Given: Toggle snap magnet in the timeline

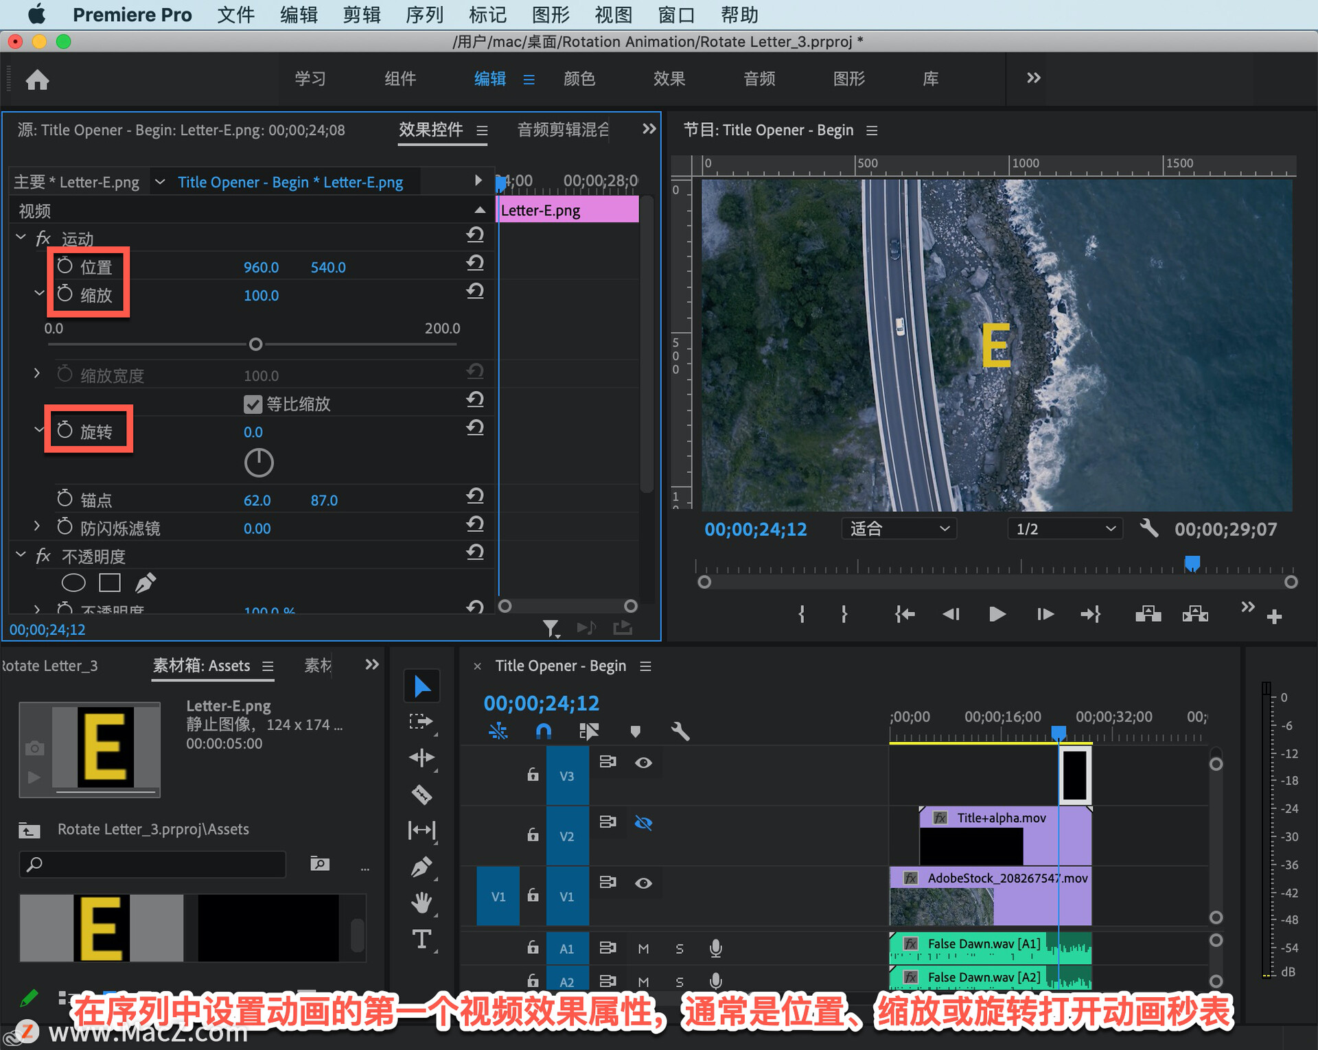Looking at the screenshot, I should coord(543,731).
